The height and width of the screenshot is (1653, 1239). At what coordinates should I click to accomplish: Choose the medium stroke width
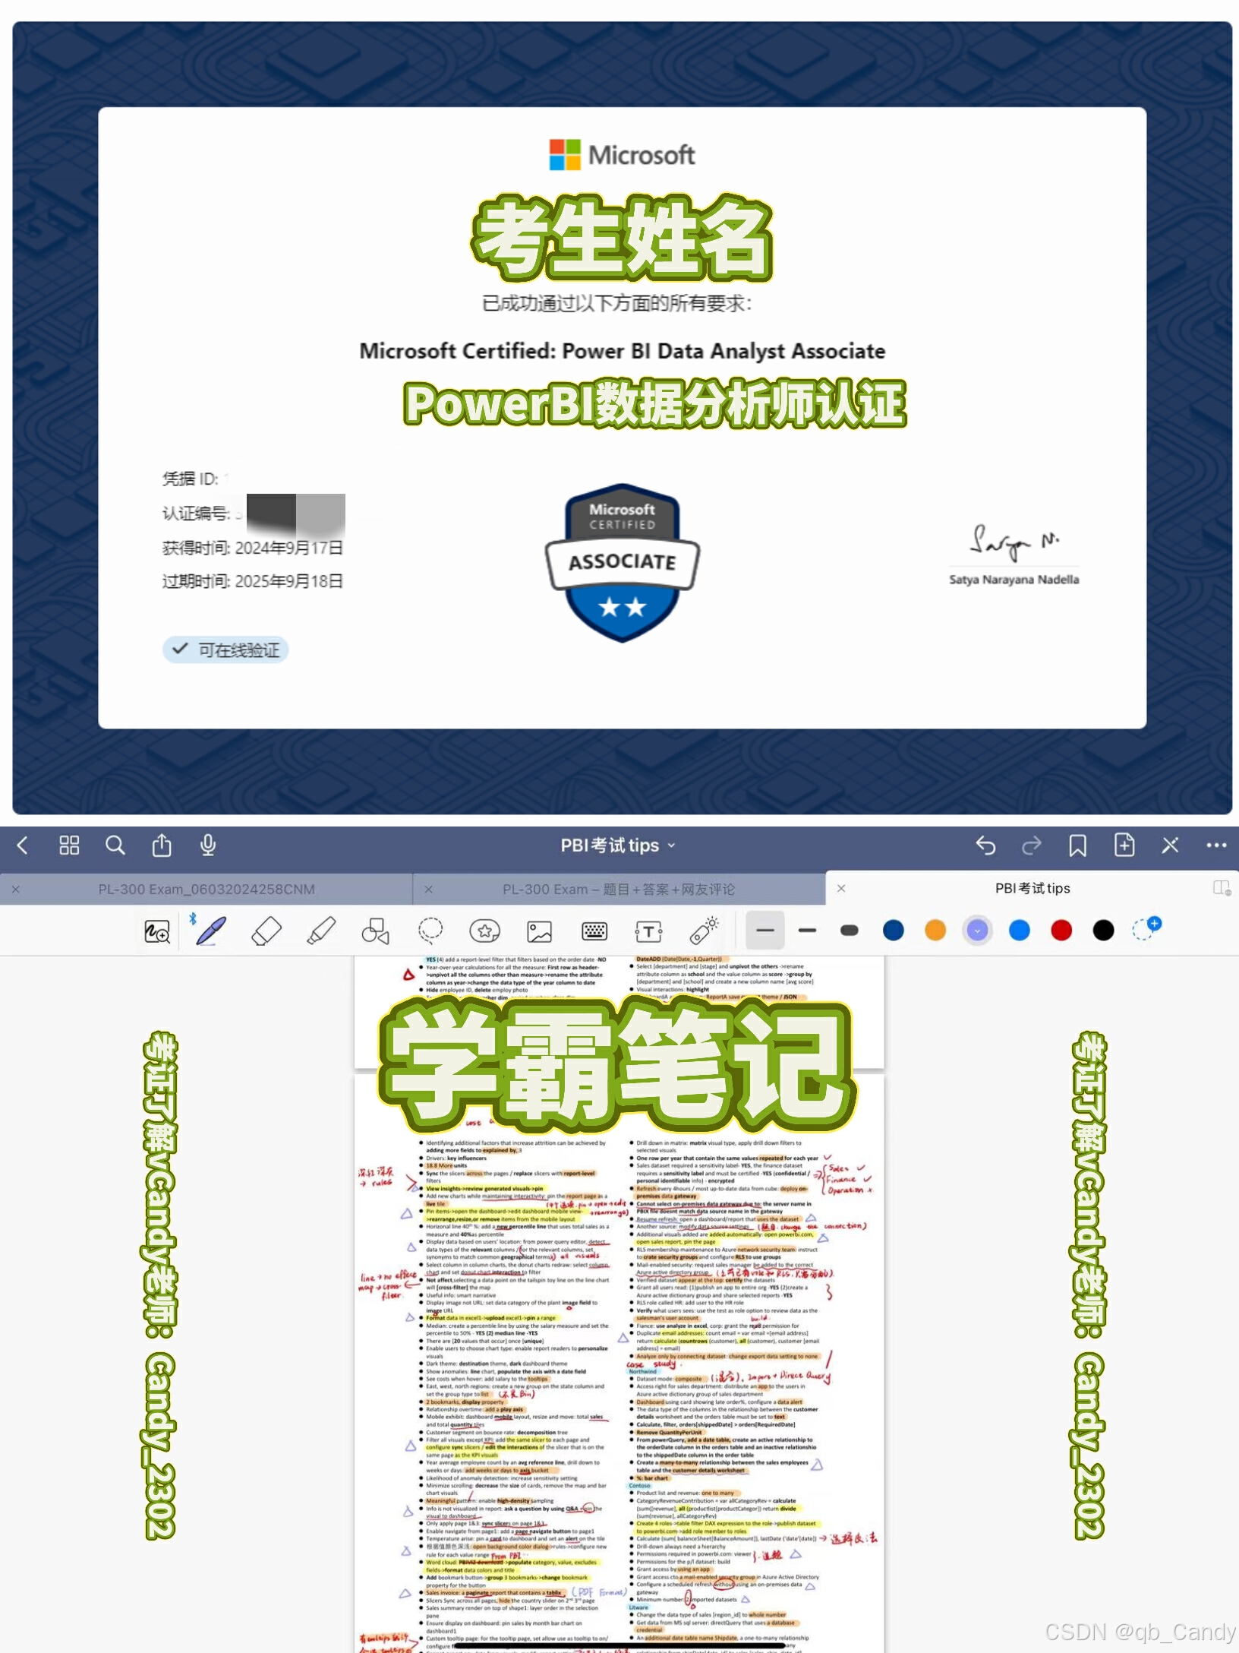tap(808, 931)
